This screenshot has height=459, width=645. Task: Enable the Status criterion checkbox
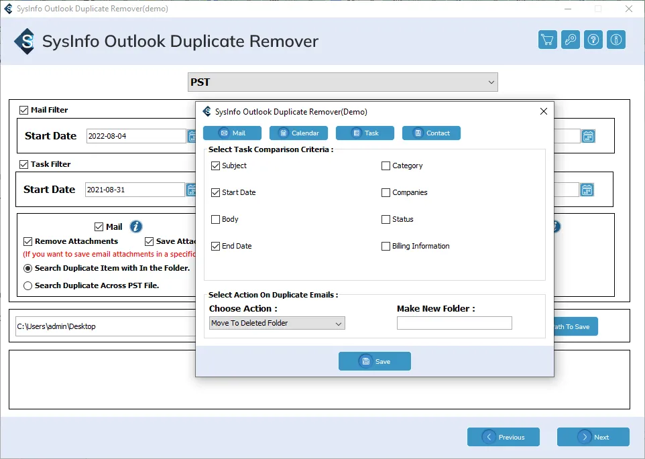click(386, 219)
